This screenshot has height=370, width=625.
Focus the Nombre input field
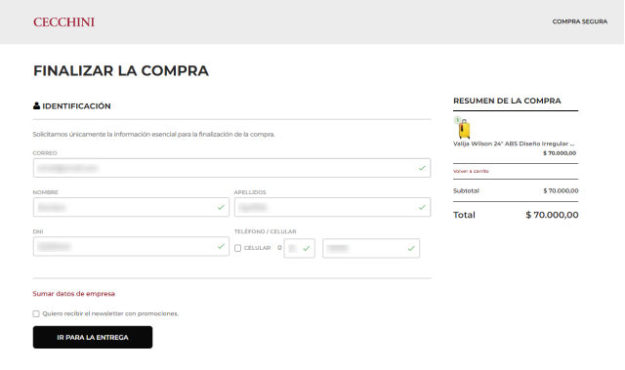[131, 207]
